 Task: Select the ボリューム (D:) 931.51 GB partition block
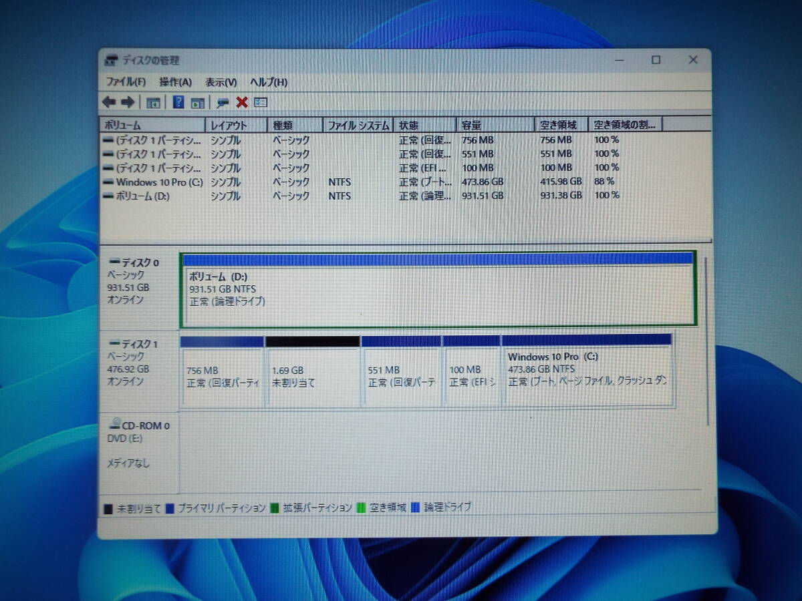click(438, 288)
